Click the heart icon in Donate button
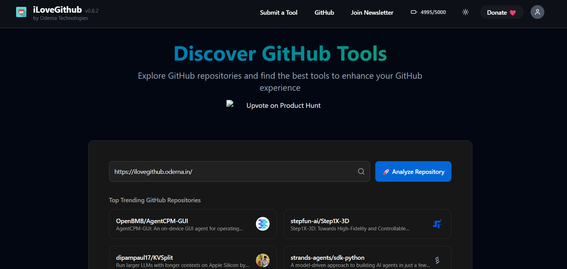 [x=513, y=13]
